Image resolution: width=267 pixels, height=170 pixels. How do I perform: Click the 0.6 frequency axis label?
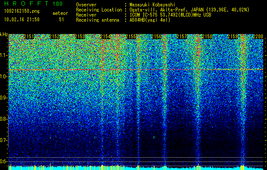tap(4, 161)
